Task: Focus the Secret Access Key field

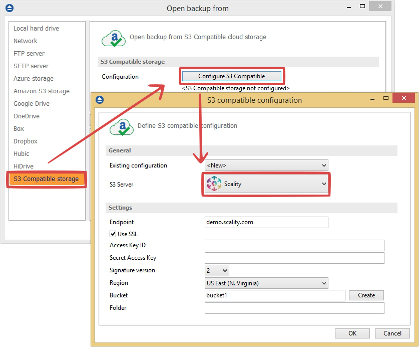Action: click(294, 258)
